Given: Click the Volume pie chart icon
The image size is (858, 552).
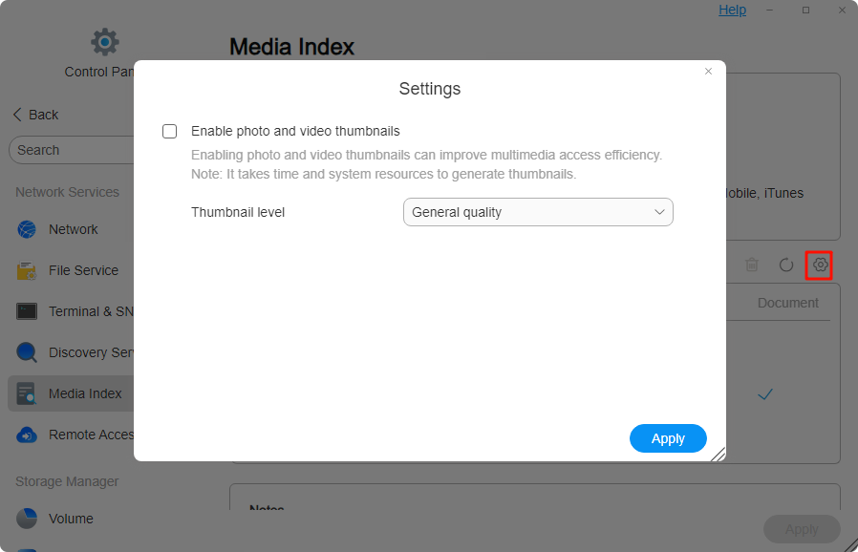Looking at the screenshot, I should [27, 519].
